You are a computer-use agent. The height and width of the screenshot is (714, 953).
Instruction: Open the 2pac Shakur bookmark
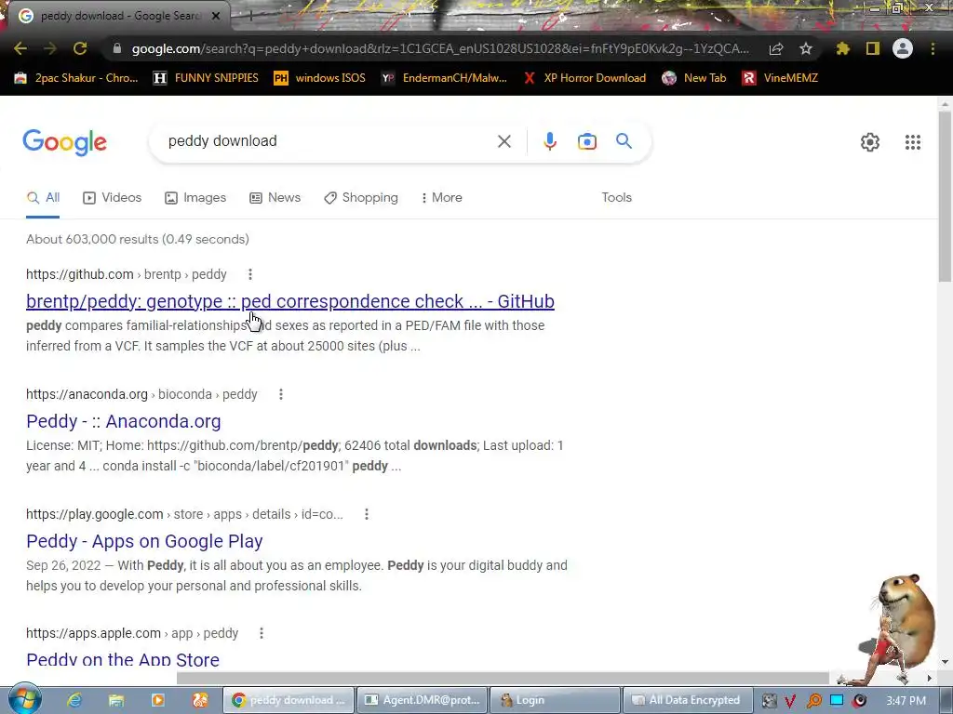coord(76,78)
